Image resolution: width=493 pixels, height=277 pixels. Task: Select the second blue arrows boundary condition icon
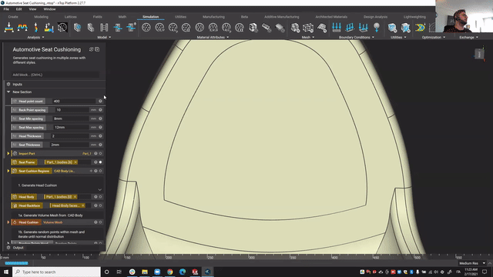click(x=350, y=28)
